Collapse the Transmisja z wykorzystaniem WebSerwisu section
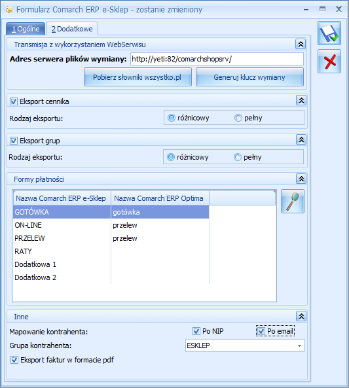This screenshot has width=349, height=388. point(301,44)
